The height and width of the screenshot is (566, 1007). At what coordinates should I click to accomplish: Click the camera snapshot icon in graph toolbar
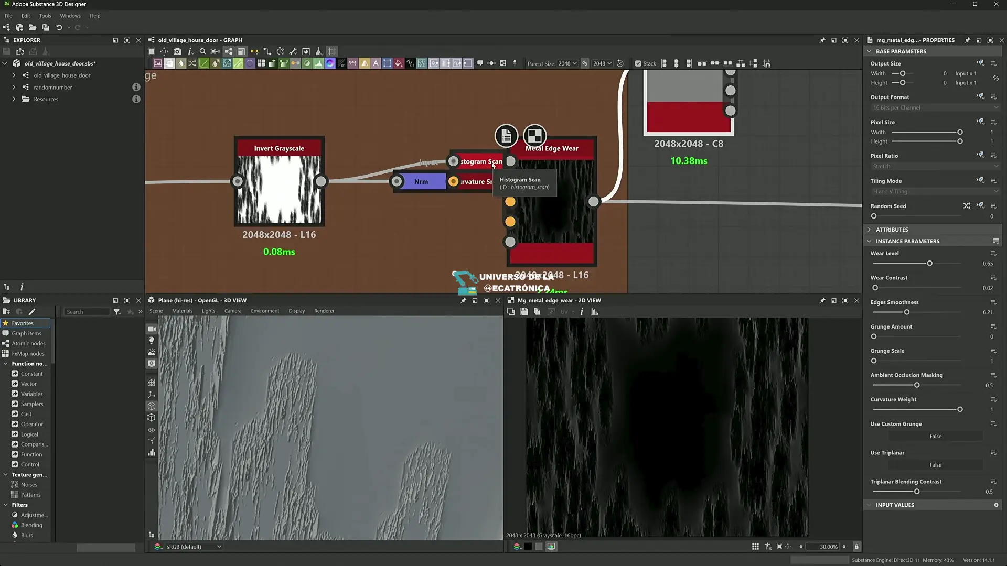click(x=177, y=51)
